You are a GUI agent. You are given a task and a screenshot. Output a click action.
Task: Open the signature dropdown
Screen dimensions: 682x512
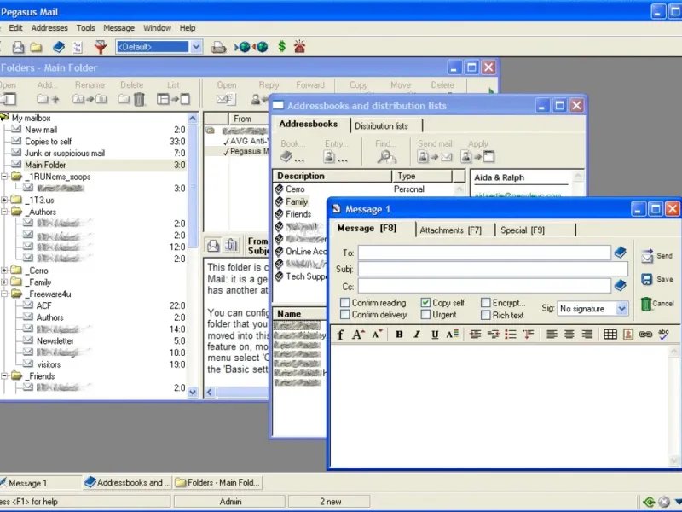tap(622, 309)
